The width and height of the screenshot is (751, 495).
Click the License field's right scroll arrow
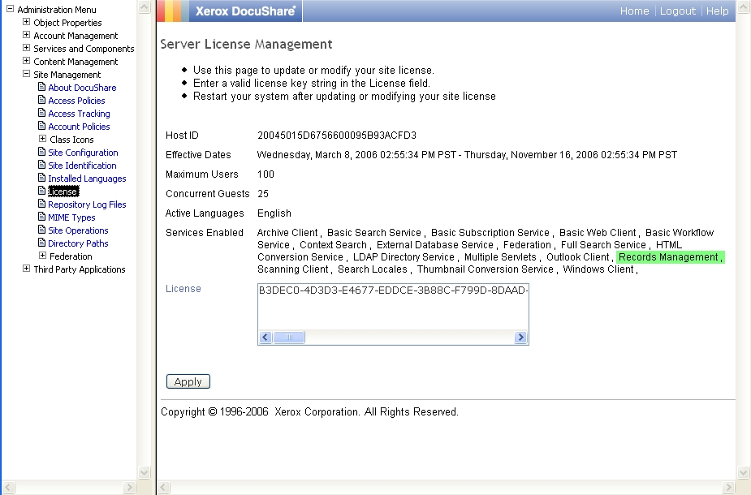tap(520, 337)
